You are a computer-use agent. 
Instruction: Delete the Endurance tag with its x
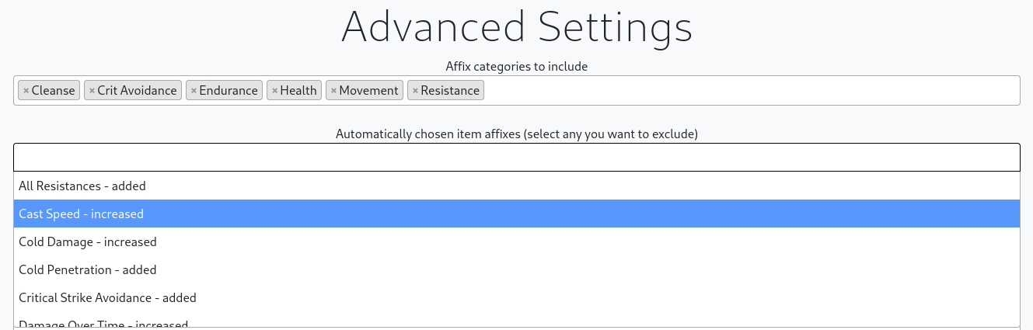[194, 91]
